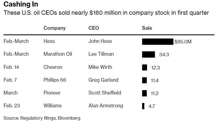Select the Lee Tillman CEO name
This screenshot has height=127, width=223.
[x=101, y=54]
